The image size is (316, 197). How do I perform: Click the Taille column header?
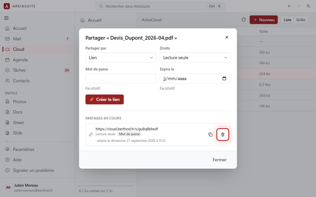point(263,32)
